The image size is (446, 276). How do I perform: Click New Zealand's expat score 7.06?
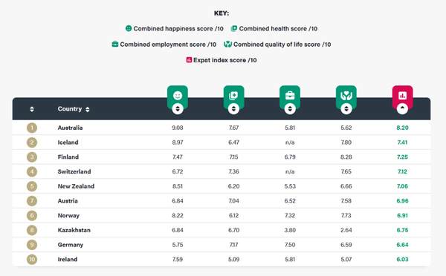pos(402,186)
